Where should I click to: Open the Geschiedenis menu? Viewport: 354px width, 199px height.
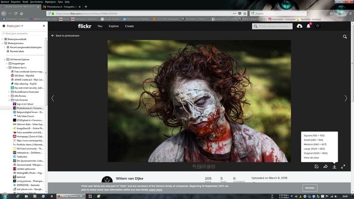pos(36,2)
